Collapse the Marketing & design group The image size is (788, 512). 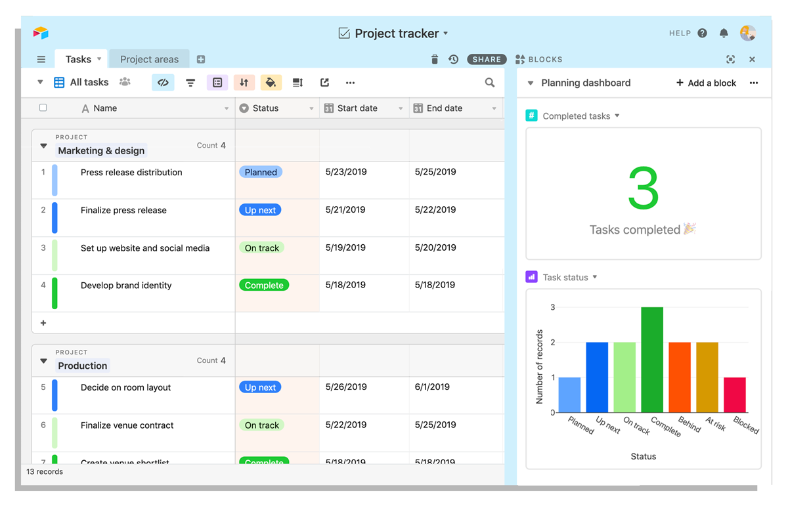[44, 146]
